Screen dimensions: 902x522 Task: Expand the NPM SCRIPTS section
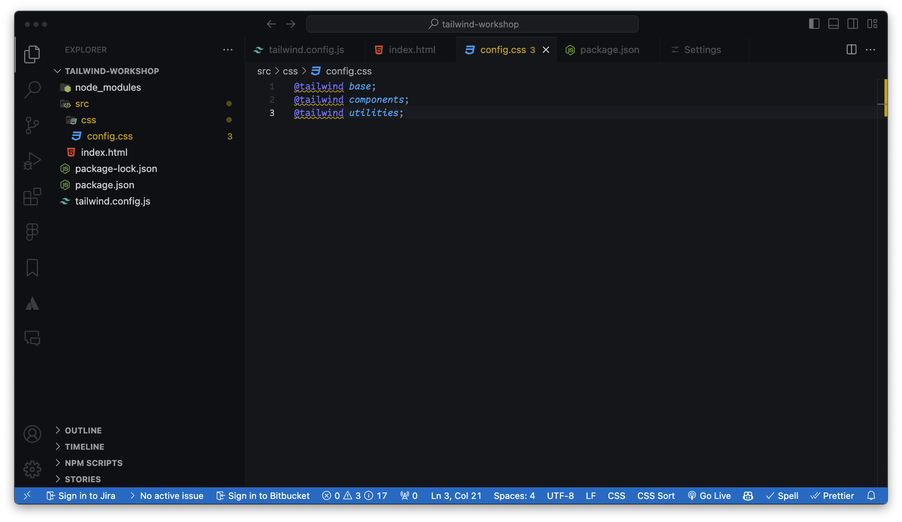click(x=93, y=463)
